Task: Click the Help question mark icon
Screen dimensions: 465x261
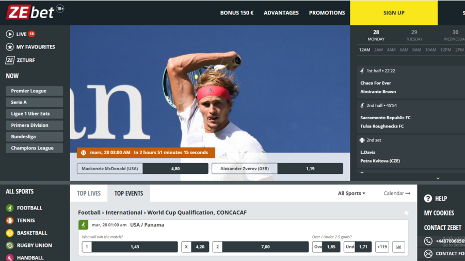Action: [x=428, y=199]
